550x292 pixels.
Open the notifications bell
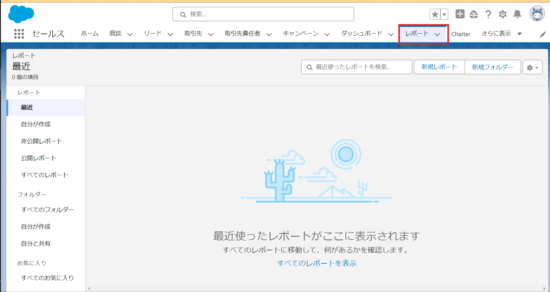click(x=517, y=14)
